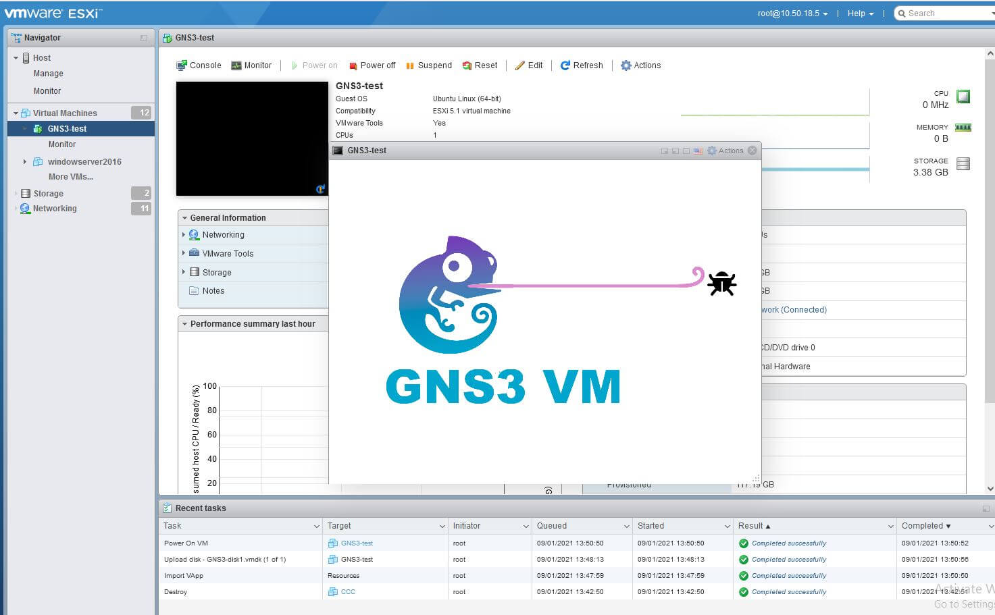Expand windowserver2016 in the Navigator tree
995x615 pixels.
26,161
